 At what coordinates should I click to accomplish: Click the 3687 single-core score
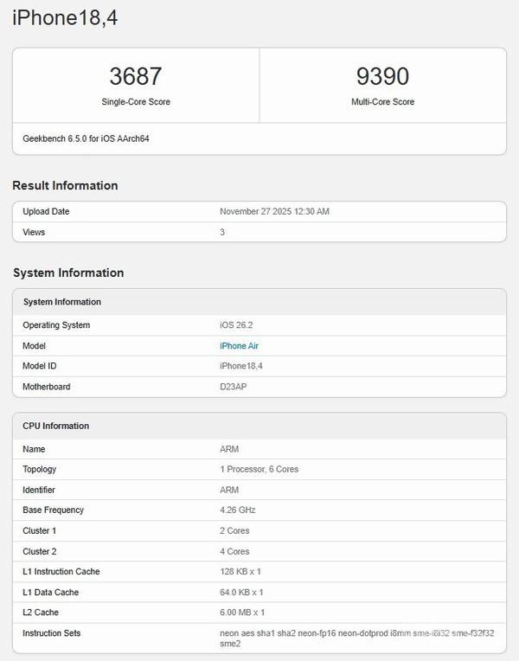point(136,76)
